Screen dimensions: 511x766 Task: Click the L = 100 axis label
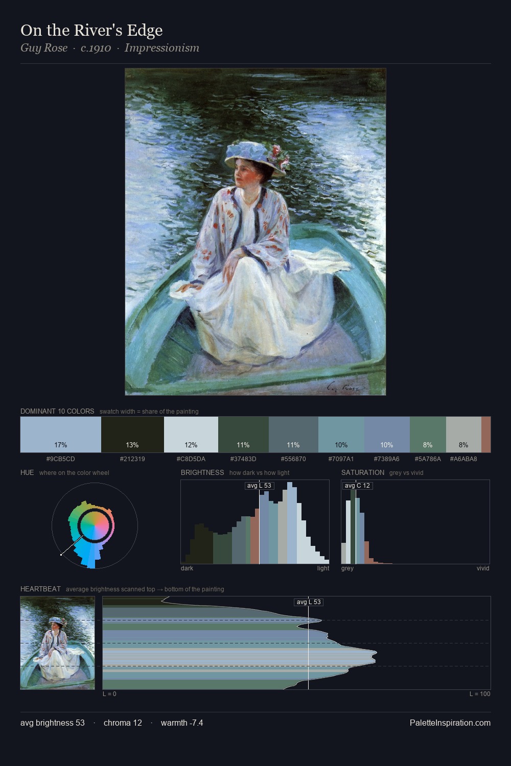coord(480,694)
